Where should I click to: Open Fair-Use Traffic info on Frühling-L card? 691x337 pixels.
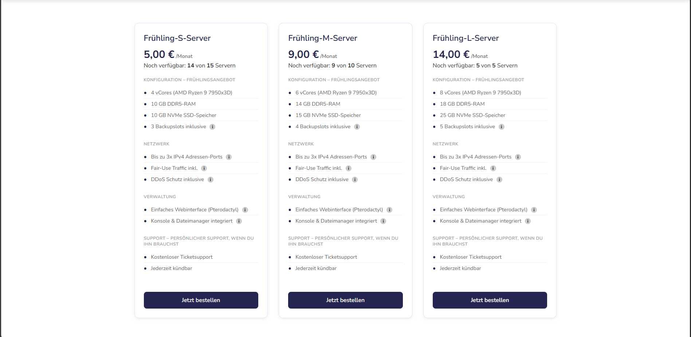pyautogui.click(x=493, y=168)
